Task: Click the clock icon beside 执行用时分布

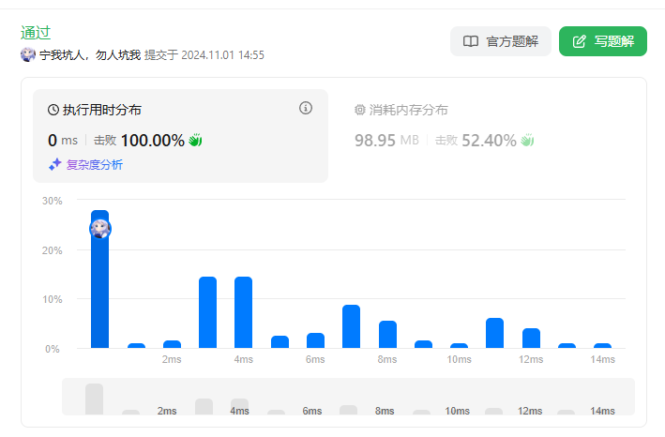Action: (x=53, y=111)
